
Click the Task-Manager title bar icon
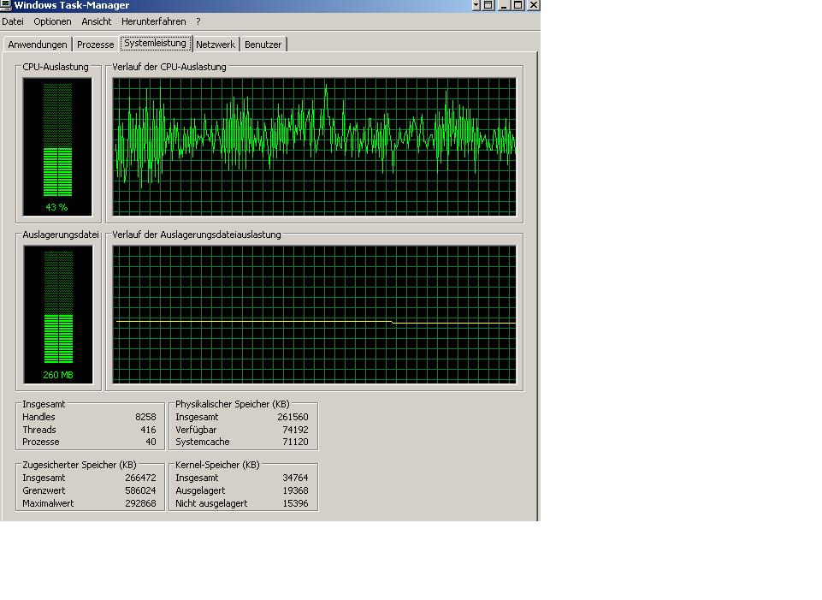(5, 5)
